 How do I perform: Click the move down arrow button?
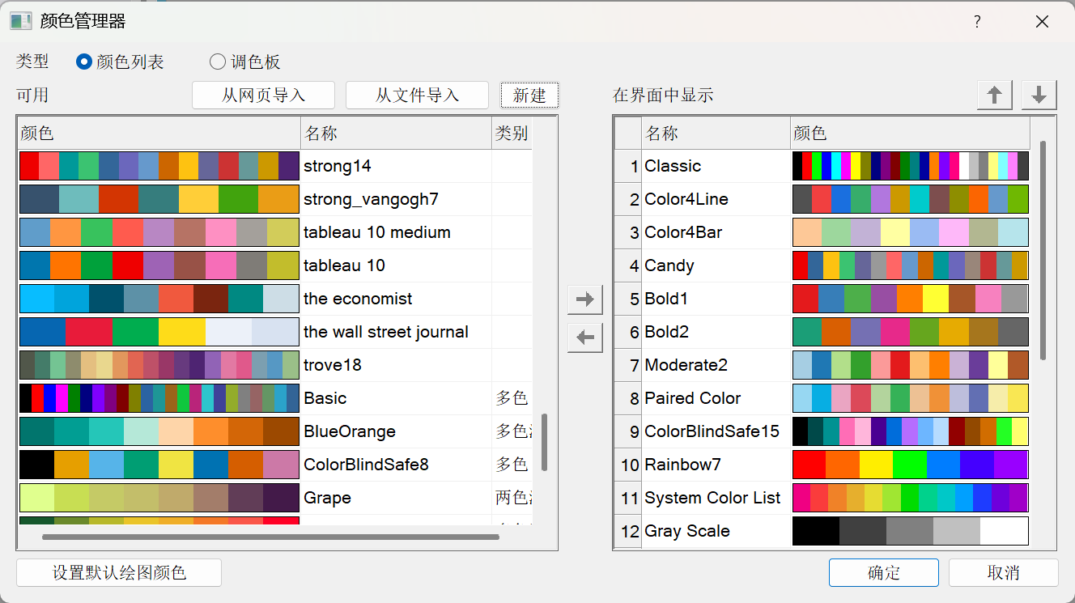tap(1039, 96)
